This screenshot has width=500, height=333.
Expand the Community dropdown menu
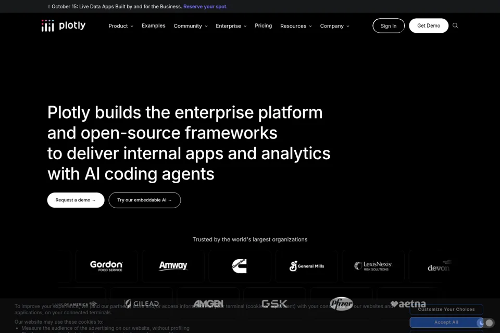(191, 26)
